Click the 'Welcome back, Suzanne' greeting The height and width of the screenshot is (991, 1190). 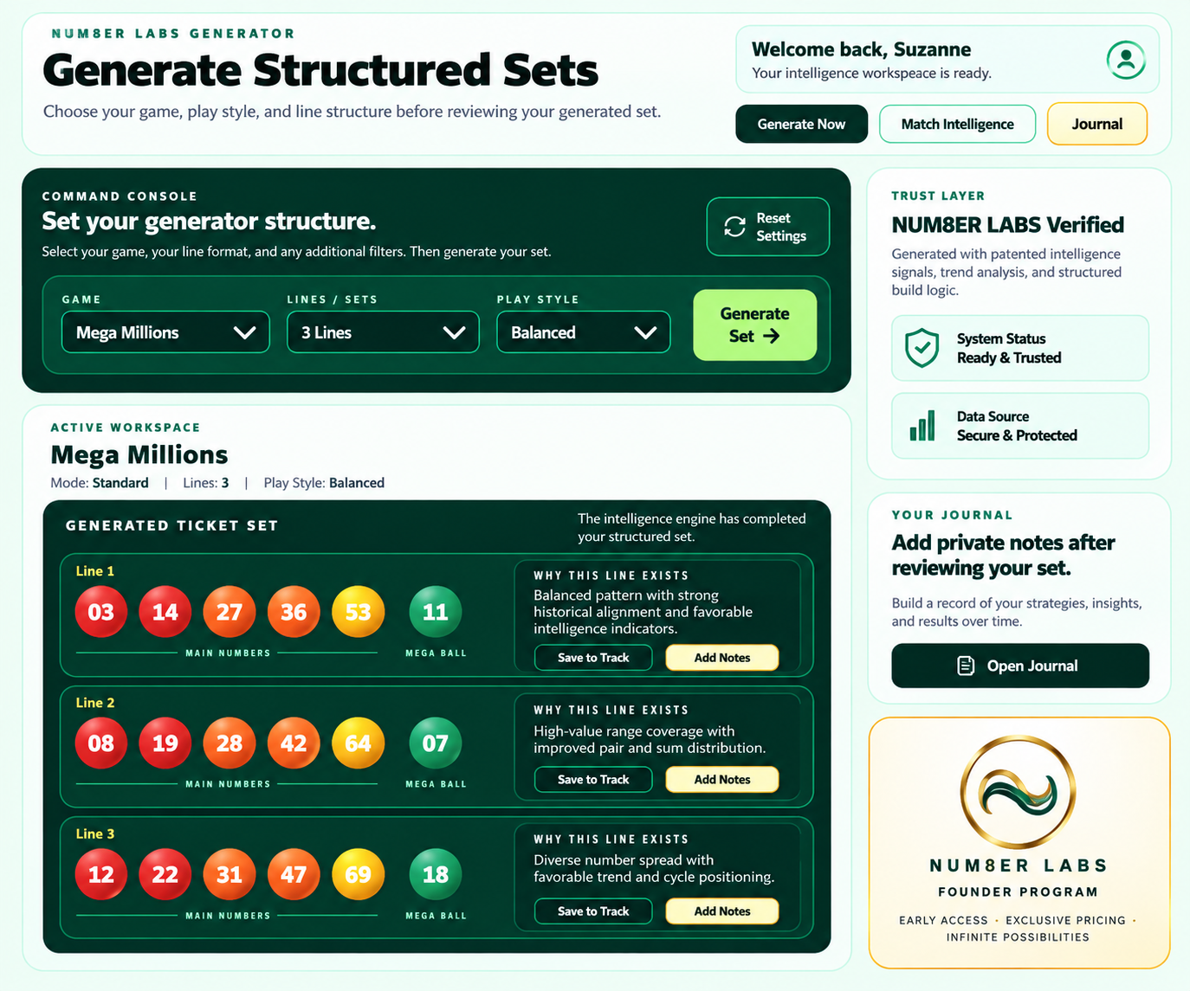click(861, 49)
